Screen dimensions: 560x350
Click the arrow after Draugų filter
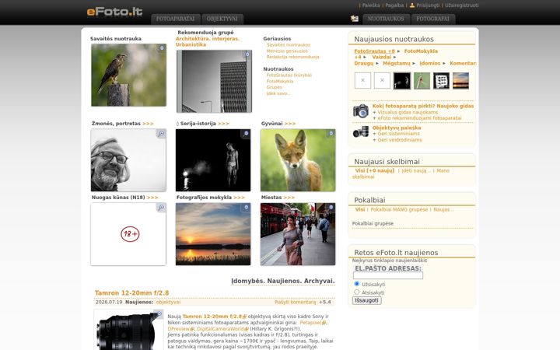pos(377,63)
